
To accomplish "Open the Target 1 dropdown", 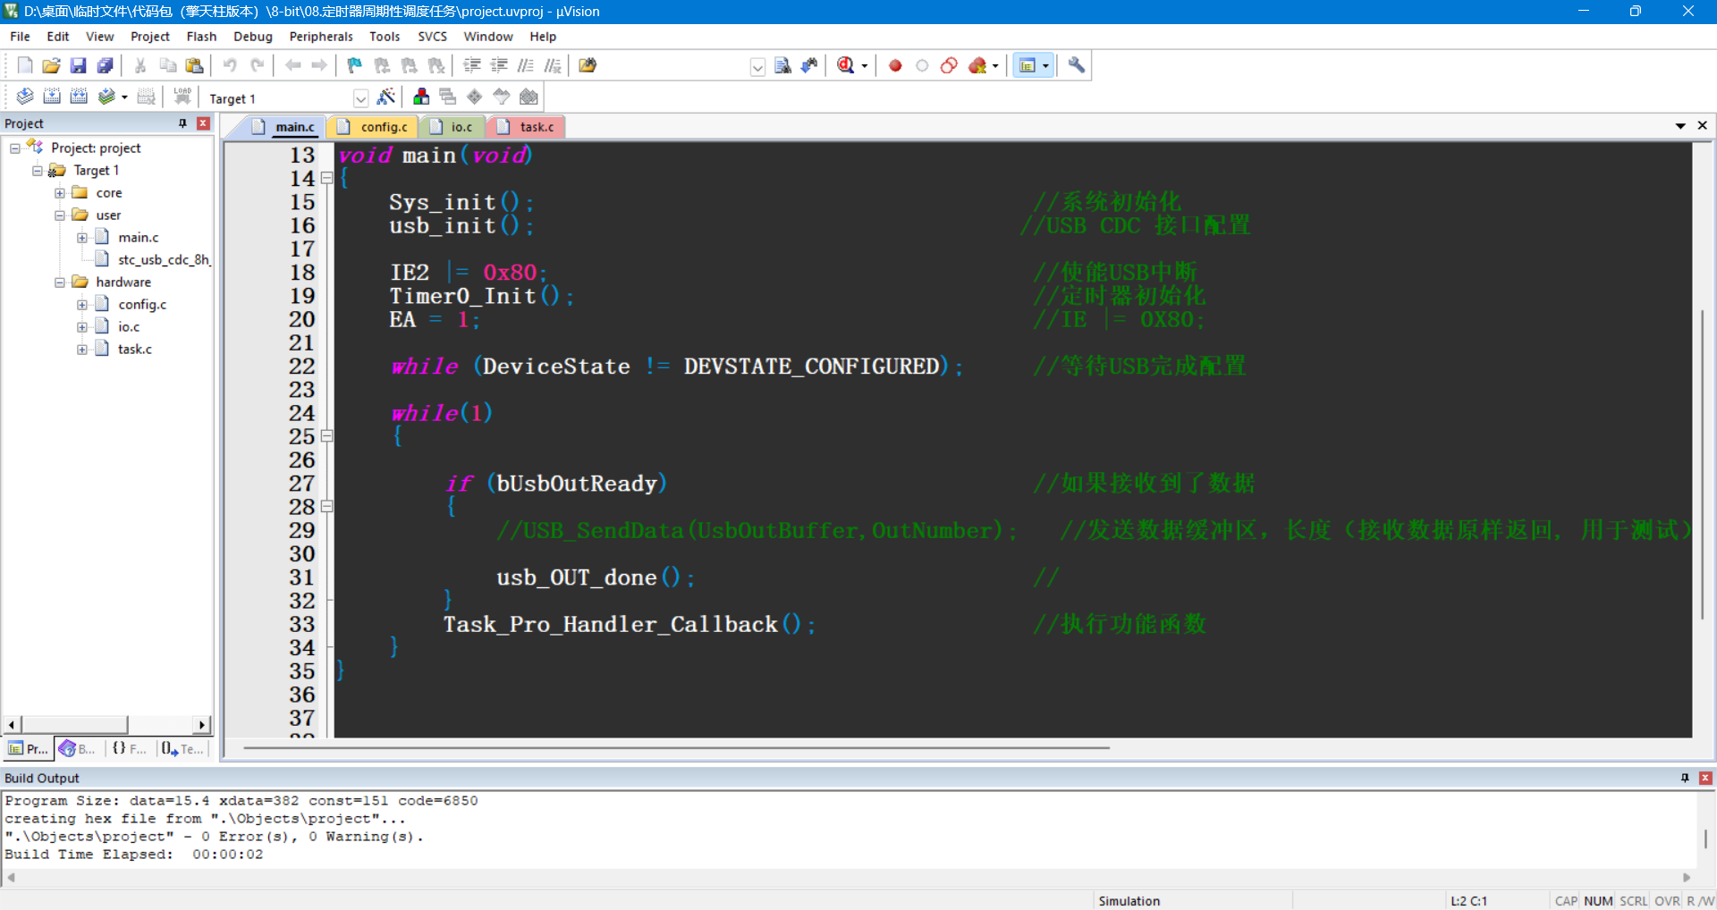I will pyautogui.click(x=360, y=98).
